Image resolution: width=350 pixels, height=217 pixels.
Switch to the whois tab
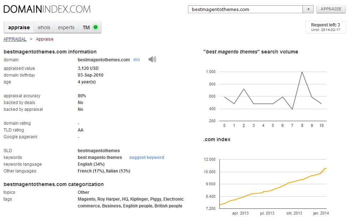click(x=44, y=27)
